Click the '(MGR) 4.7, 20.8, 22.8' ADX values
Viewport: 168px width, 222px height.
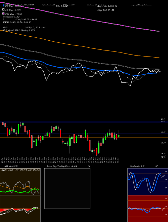35,28
